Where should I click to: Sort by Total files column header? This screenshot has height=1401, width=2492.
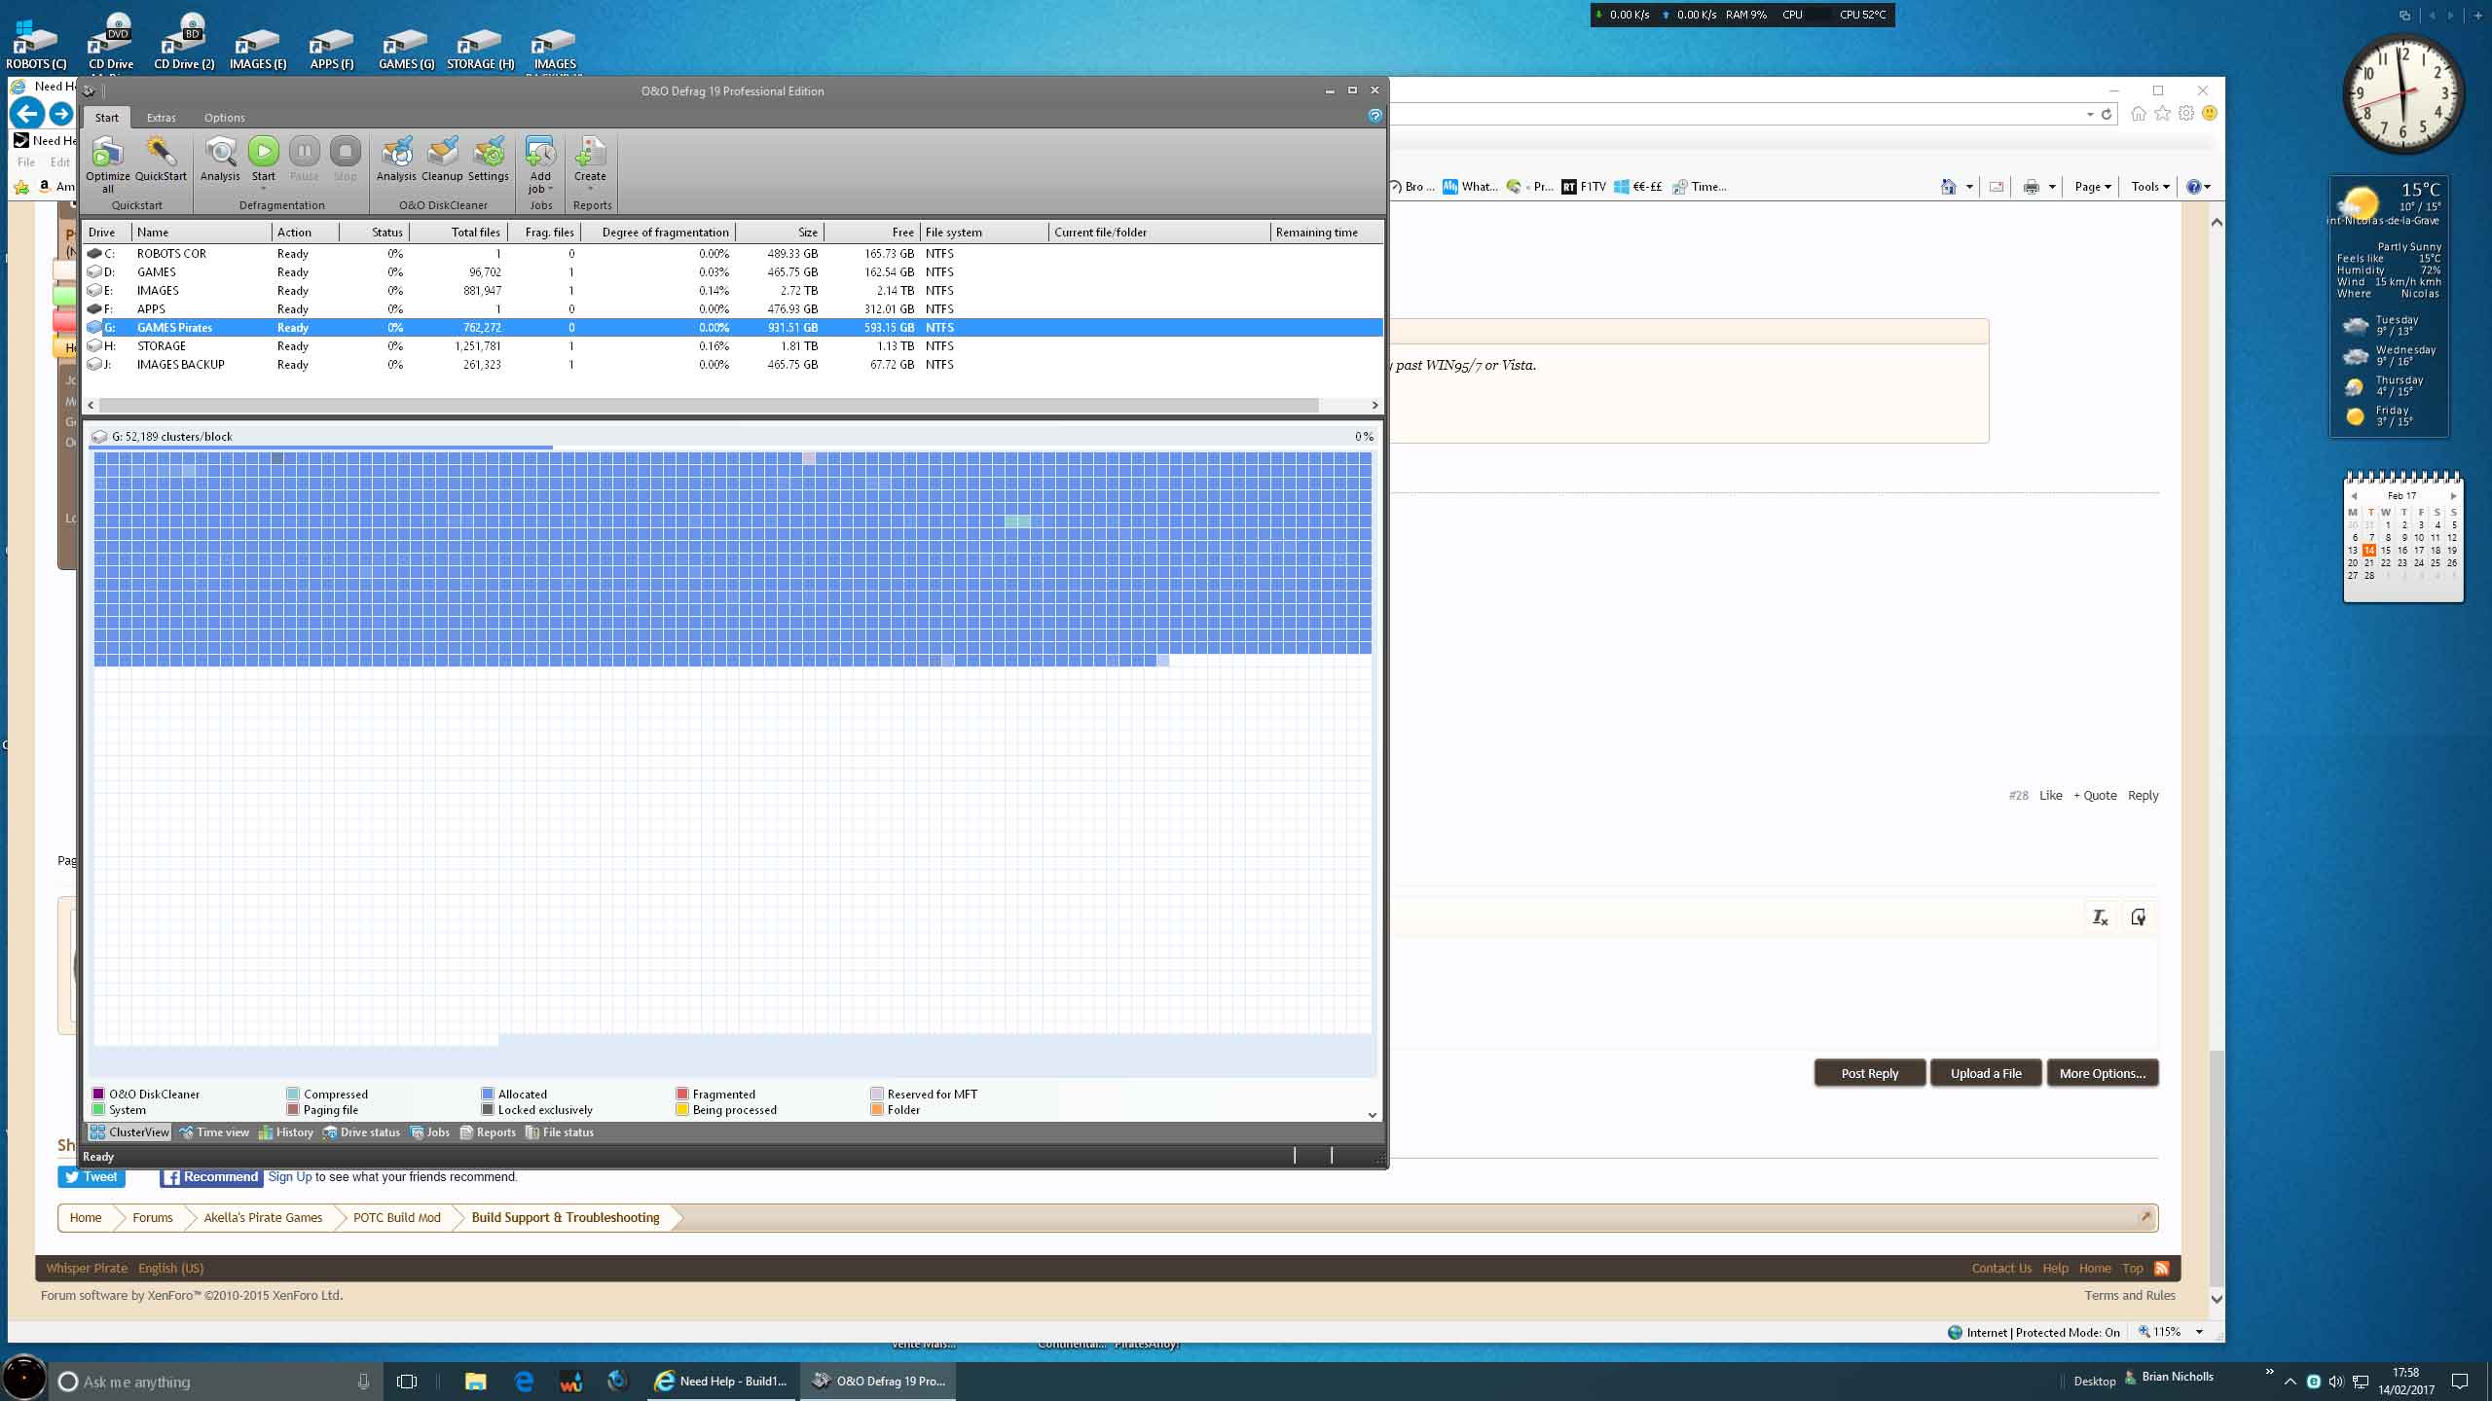[458, 233]
